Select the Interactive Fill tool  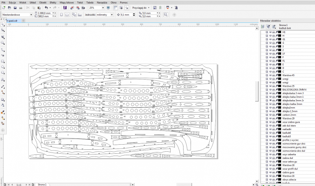point(3,118)
